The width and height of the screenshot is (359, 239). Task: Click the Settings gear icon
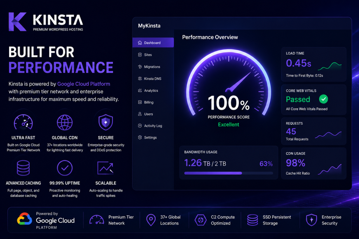point(140,137)
